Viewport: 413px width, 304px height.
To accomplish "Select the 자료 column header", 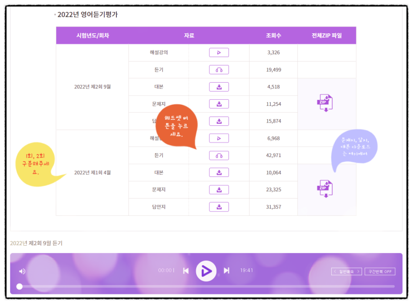I will pos(189,36).
